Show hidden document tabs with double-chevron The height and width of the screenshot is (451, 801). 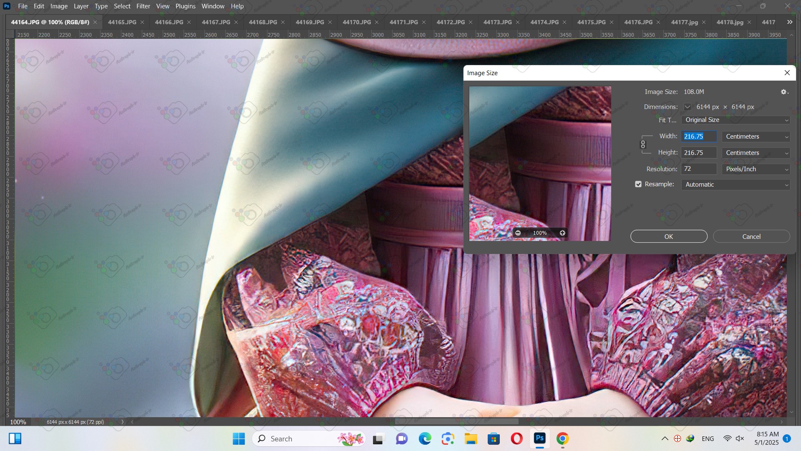click(789, 22)
